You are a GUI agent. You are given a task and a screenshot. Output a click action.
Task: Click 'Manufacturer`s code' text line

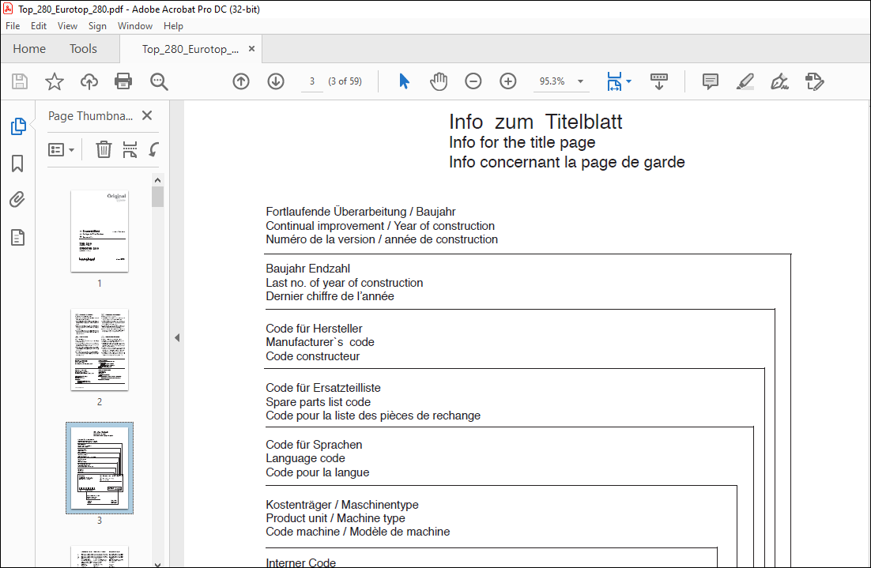tap(320, 342)
